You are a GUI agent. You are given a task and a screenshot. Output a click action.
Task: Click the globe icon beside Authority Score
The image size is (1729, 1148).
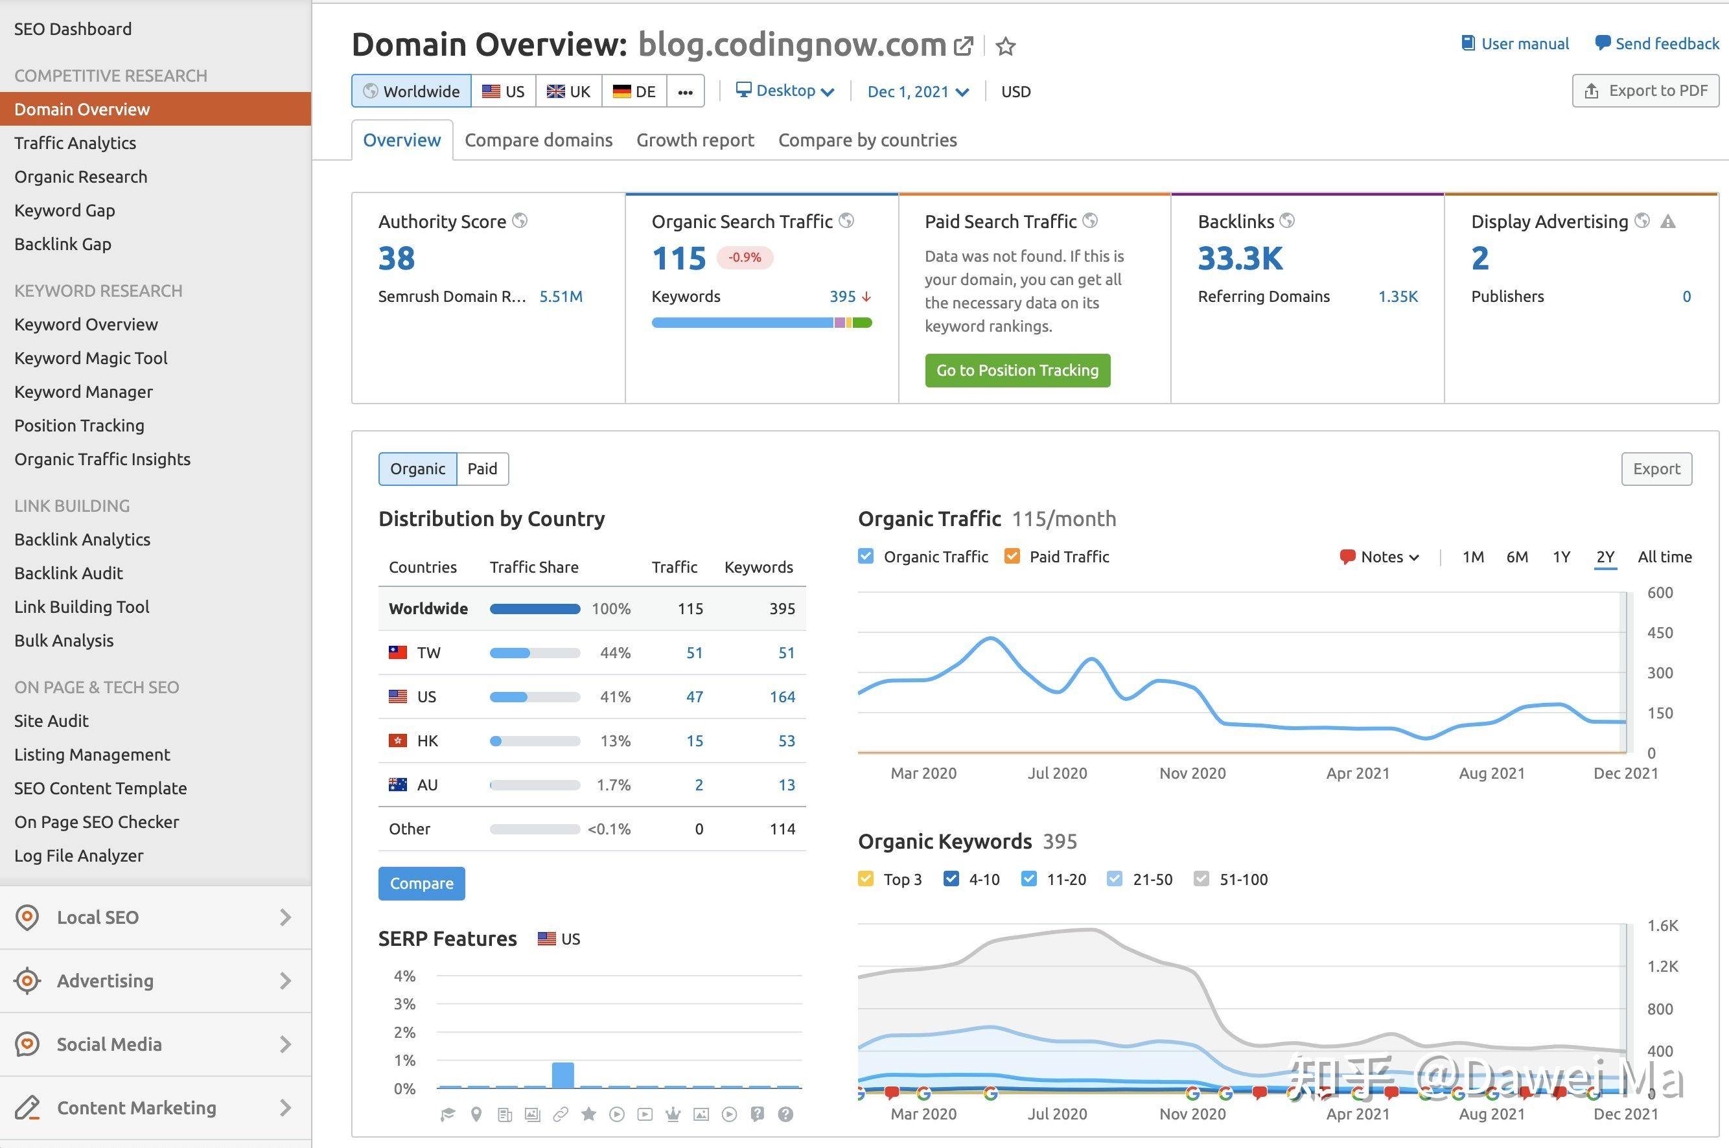520,220
